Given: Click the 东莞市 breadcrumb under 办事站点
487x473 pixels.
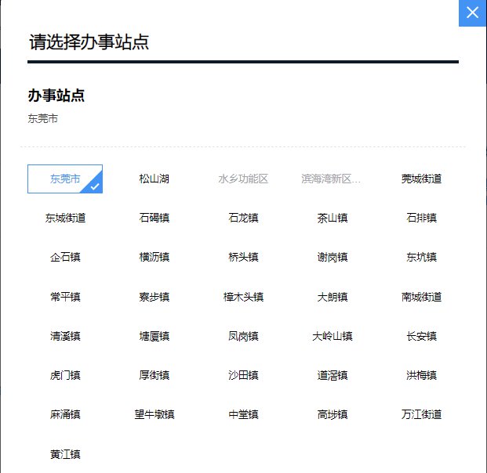Looking at the screenshot, I should click(x=43, y=118).
